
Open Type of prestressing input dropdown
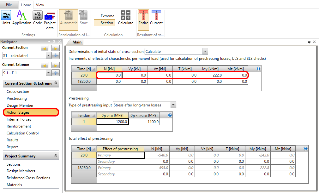[173, 105]
